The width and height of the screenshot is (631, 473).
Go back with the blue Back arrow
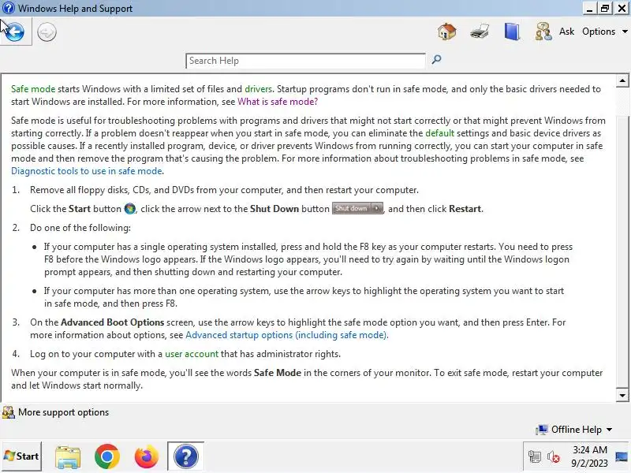15,32
